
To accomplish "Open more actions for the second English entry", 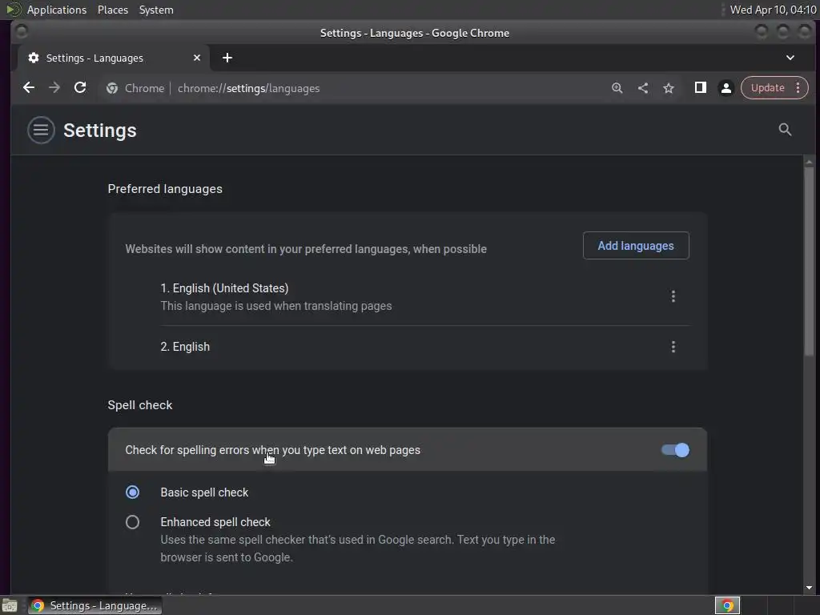I will (673, 347).
